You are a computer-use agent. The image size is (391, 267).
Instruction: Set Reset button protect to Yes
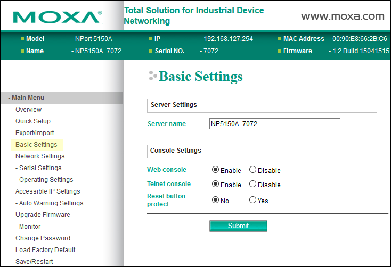[253, 201]
